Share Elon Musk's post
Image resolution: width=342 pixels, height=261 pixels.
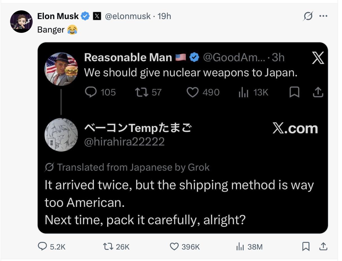pos(323,247)
